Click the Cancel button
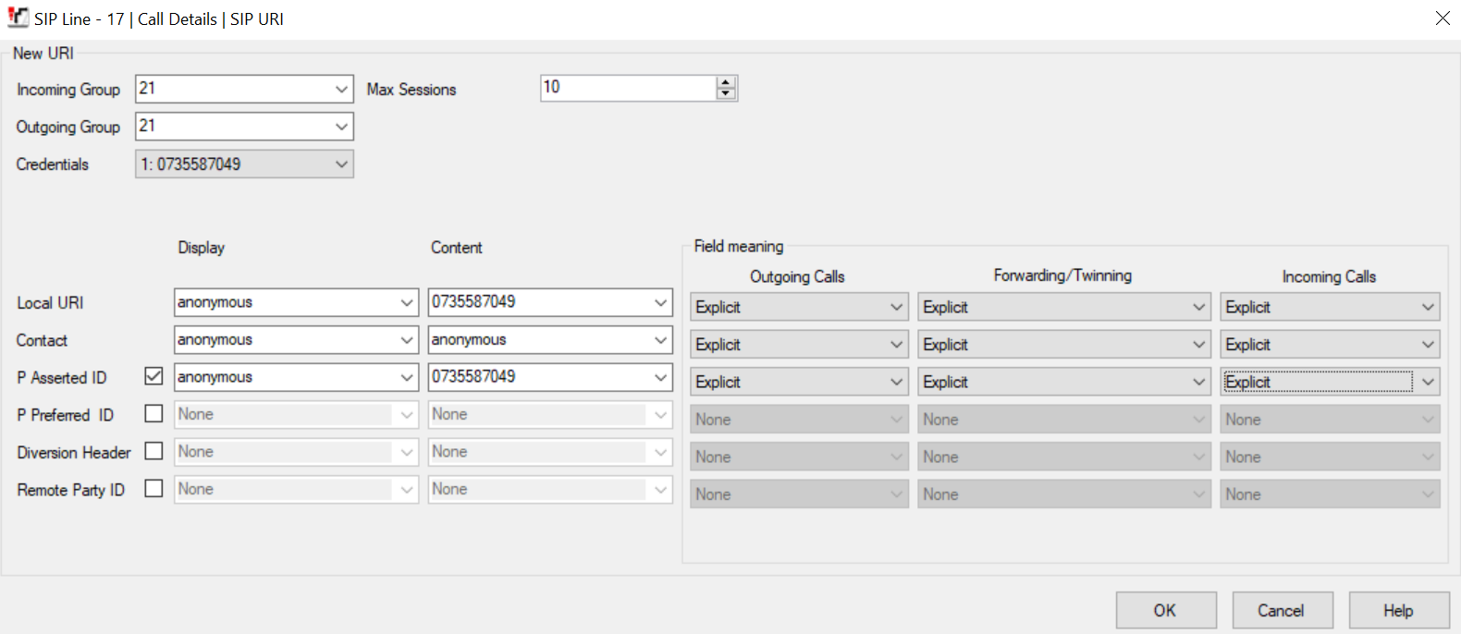This screenshot has width=1461, height=634. (1281, 610)
